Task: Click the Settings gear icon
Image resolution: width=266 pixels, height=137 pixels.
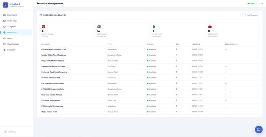Action: coord(6,132)
